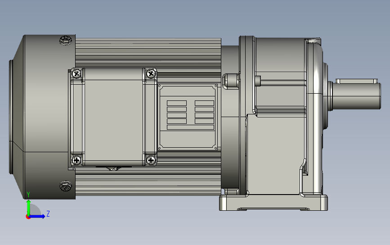Select the cooling fins above the terminal box
Viewport: 390px width, 245px height.
point(148,52)
